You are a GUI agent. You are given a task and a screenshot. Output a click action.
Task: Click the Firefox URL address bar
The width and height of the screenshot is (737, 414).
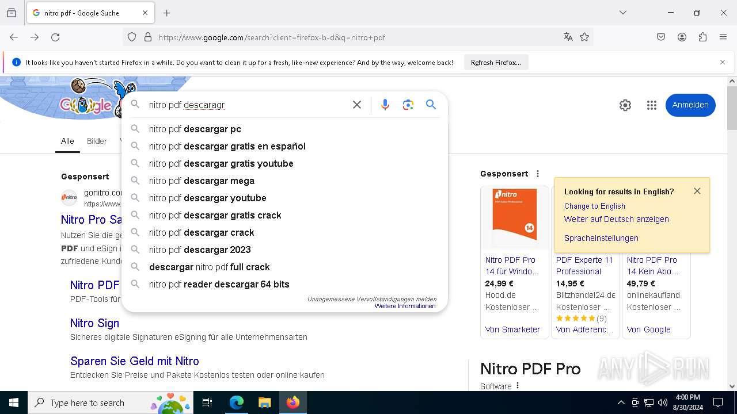pyautogui.click(x=357, y=37)
